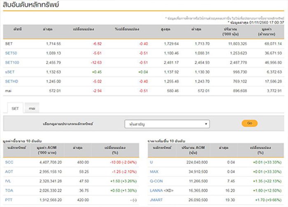The image size is (288, 207).
Task: Select TOA last price 36.75
Action: (x=84, y=191)
